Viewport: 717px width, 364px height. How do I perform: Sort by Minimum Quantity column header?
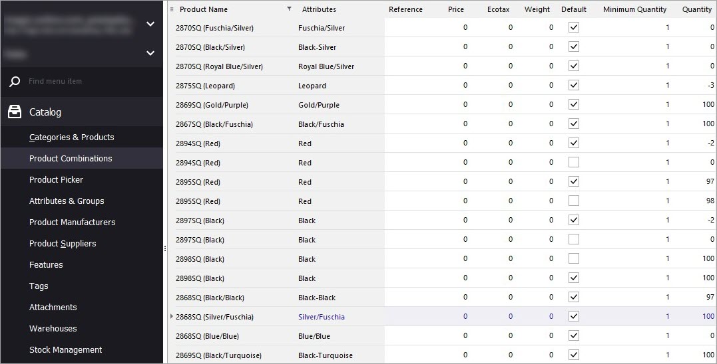coord(634,9)
